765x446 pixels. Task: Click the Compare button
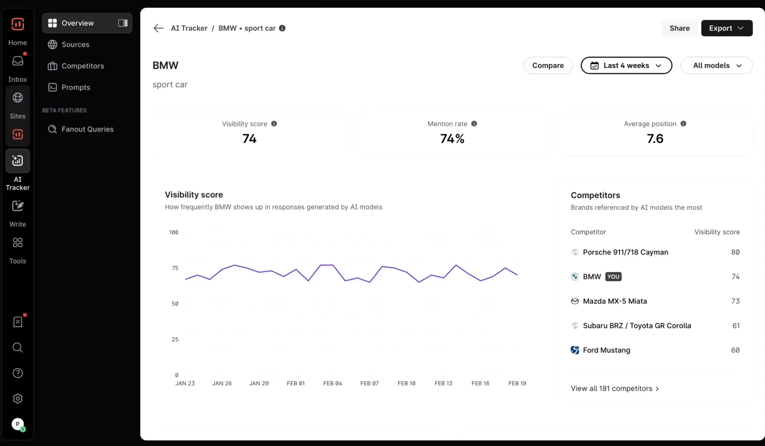point(548,65)
